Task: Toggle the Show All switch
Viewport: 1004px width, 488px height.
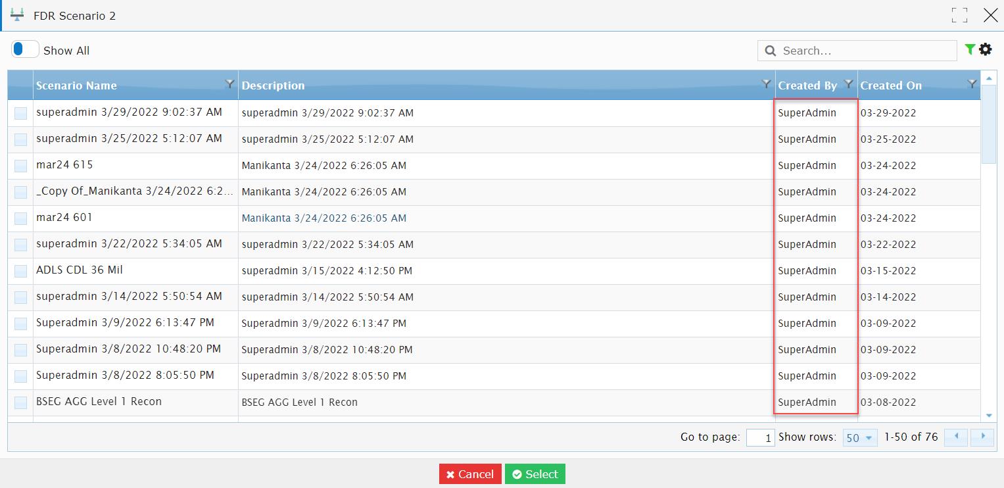Action: click(24, 49)
